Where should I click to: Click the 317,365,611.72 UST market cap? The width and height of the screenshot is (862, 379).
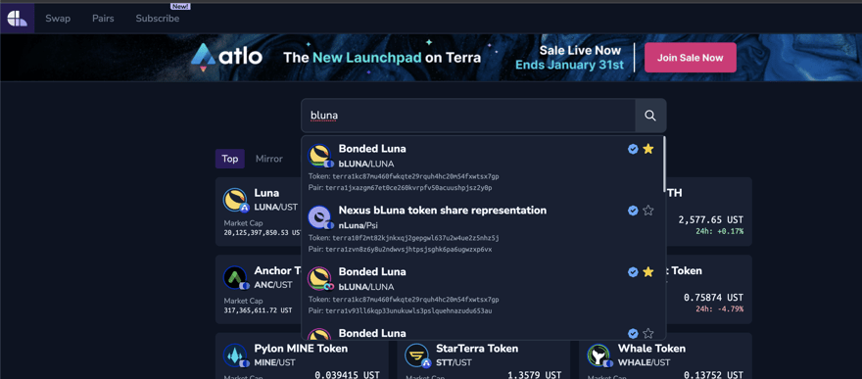258,310
